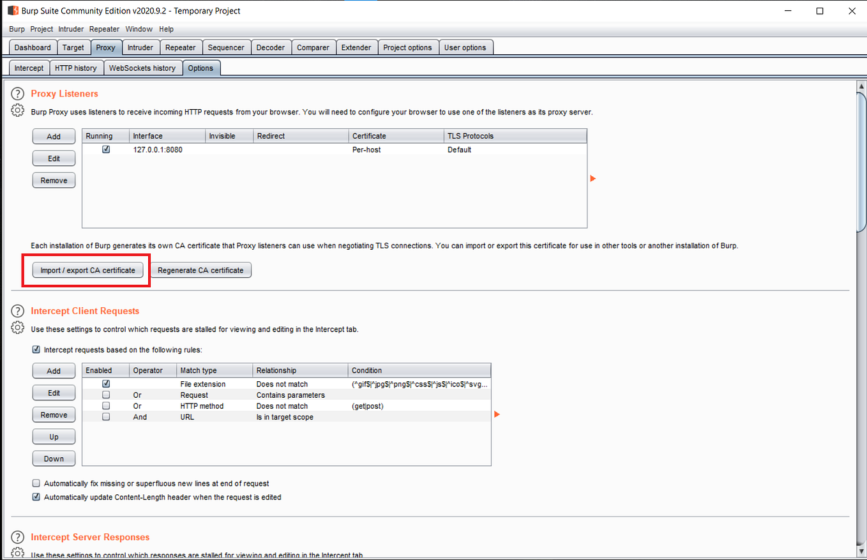The width and height of the screenshot is (867, 560).
Task: Click Regenerate CA certificate button
Action: pyautogui.click(x=200, y=270)
